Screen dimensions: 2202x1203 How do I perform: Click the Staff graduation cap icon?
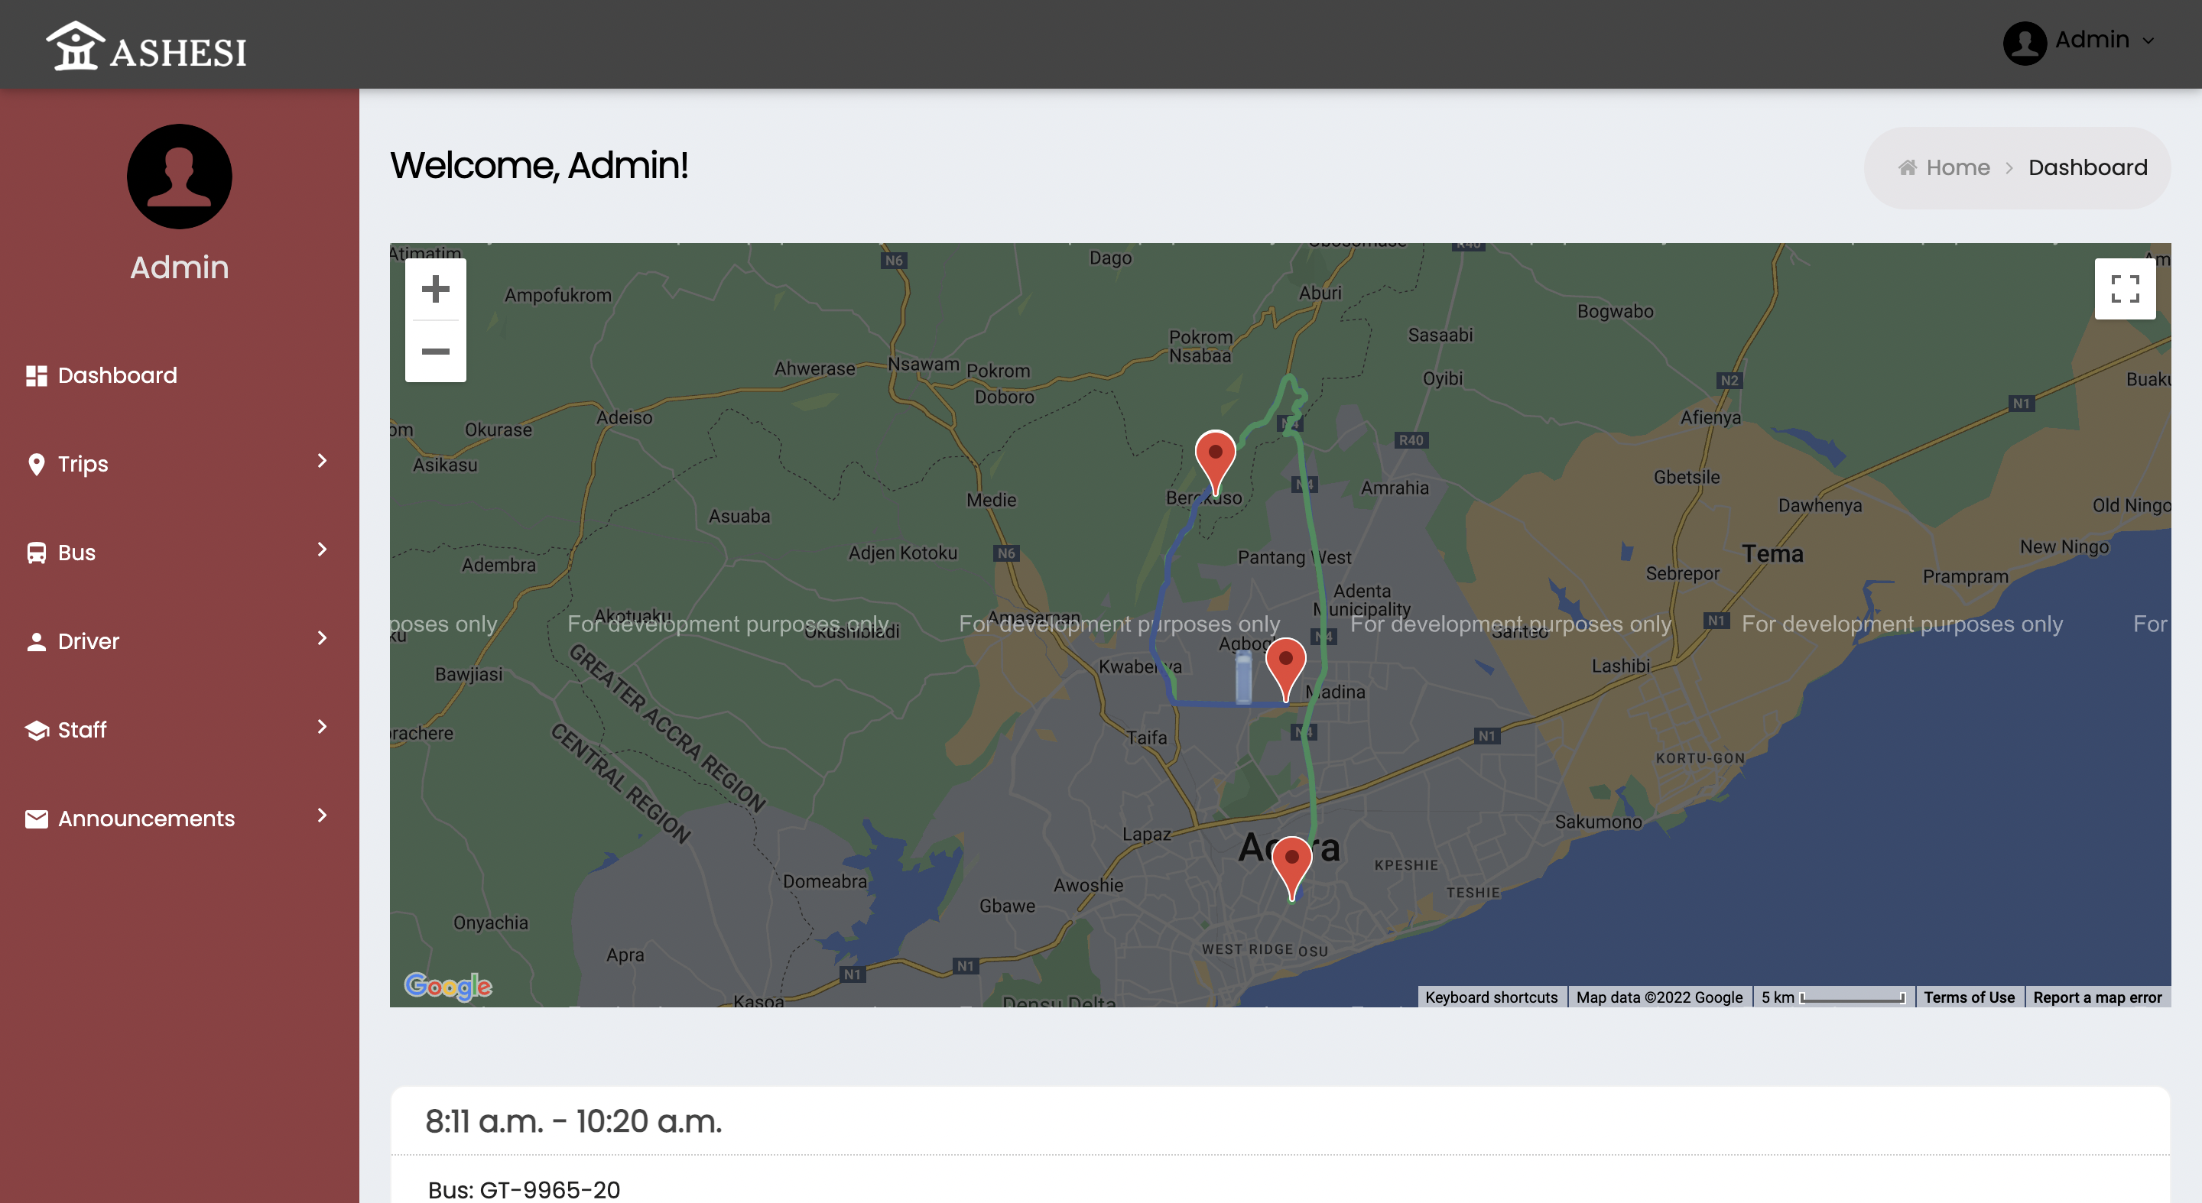coord(36,731)
